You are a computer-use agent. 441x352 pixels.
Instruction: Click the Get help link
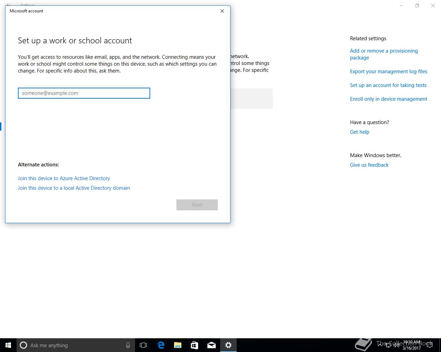(x=360, y=132)
